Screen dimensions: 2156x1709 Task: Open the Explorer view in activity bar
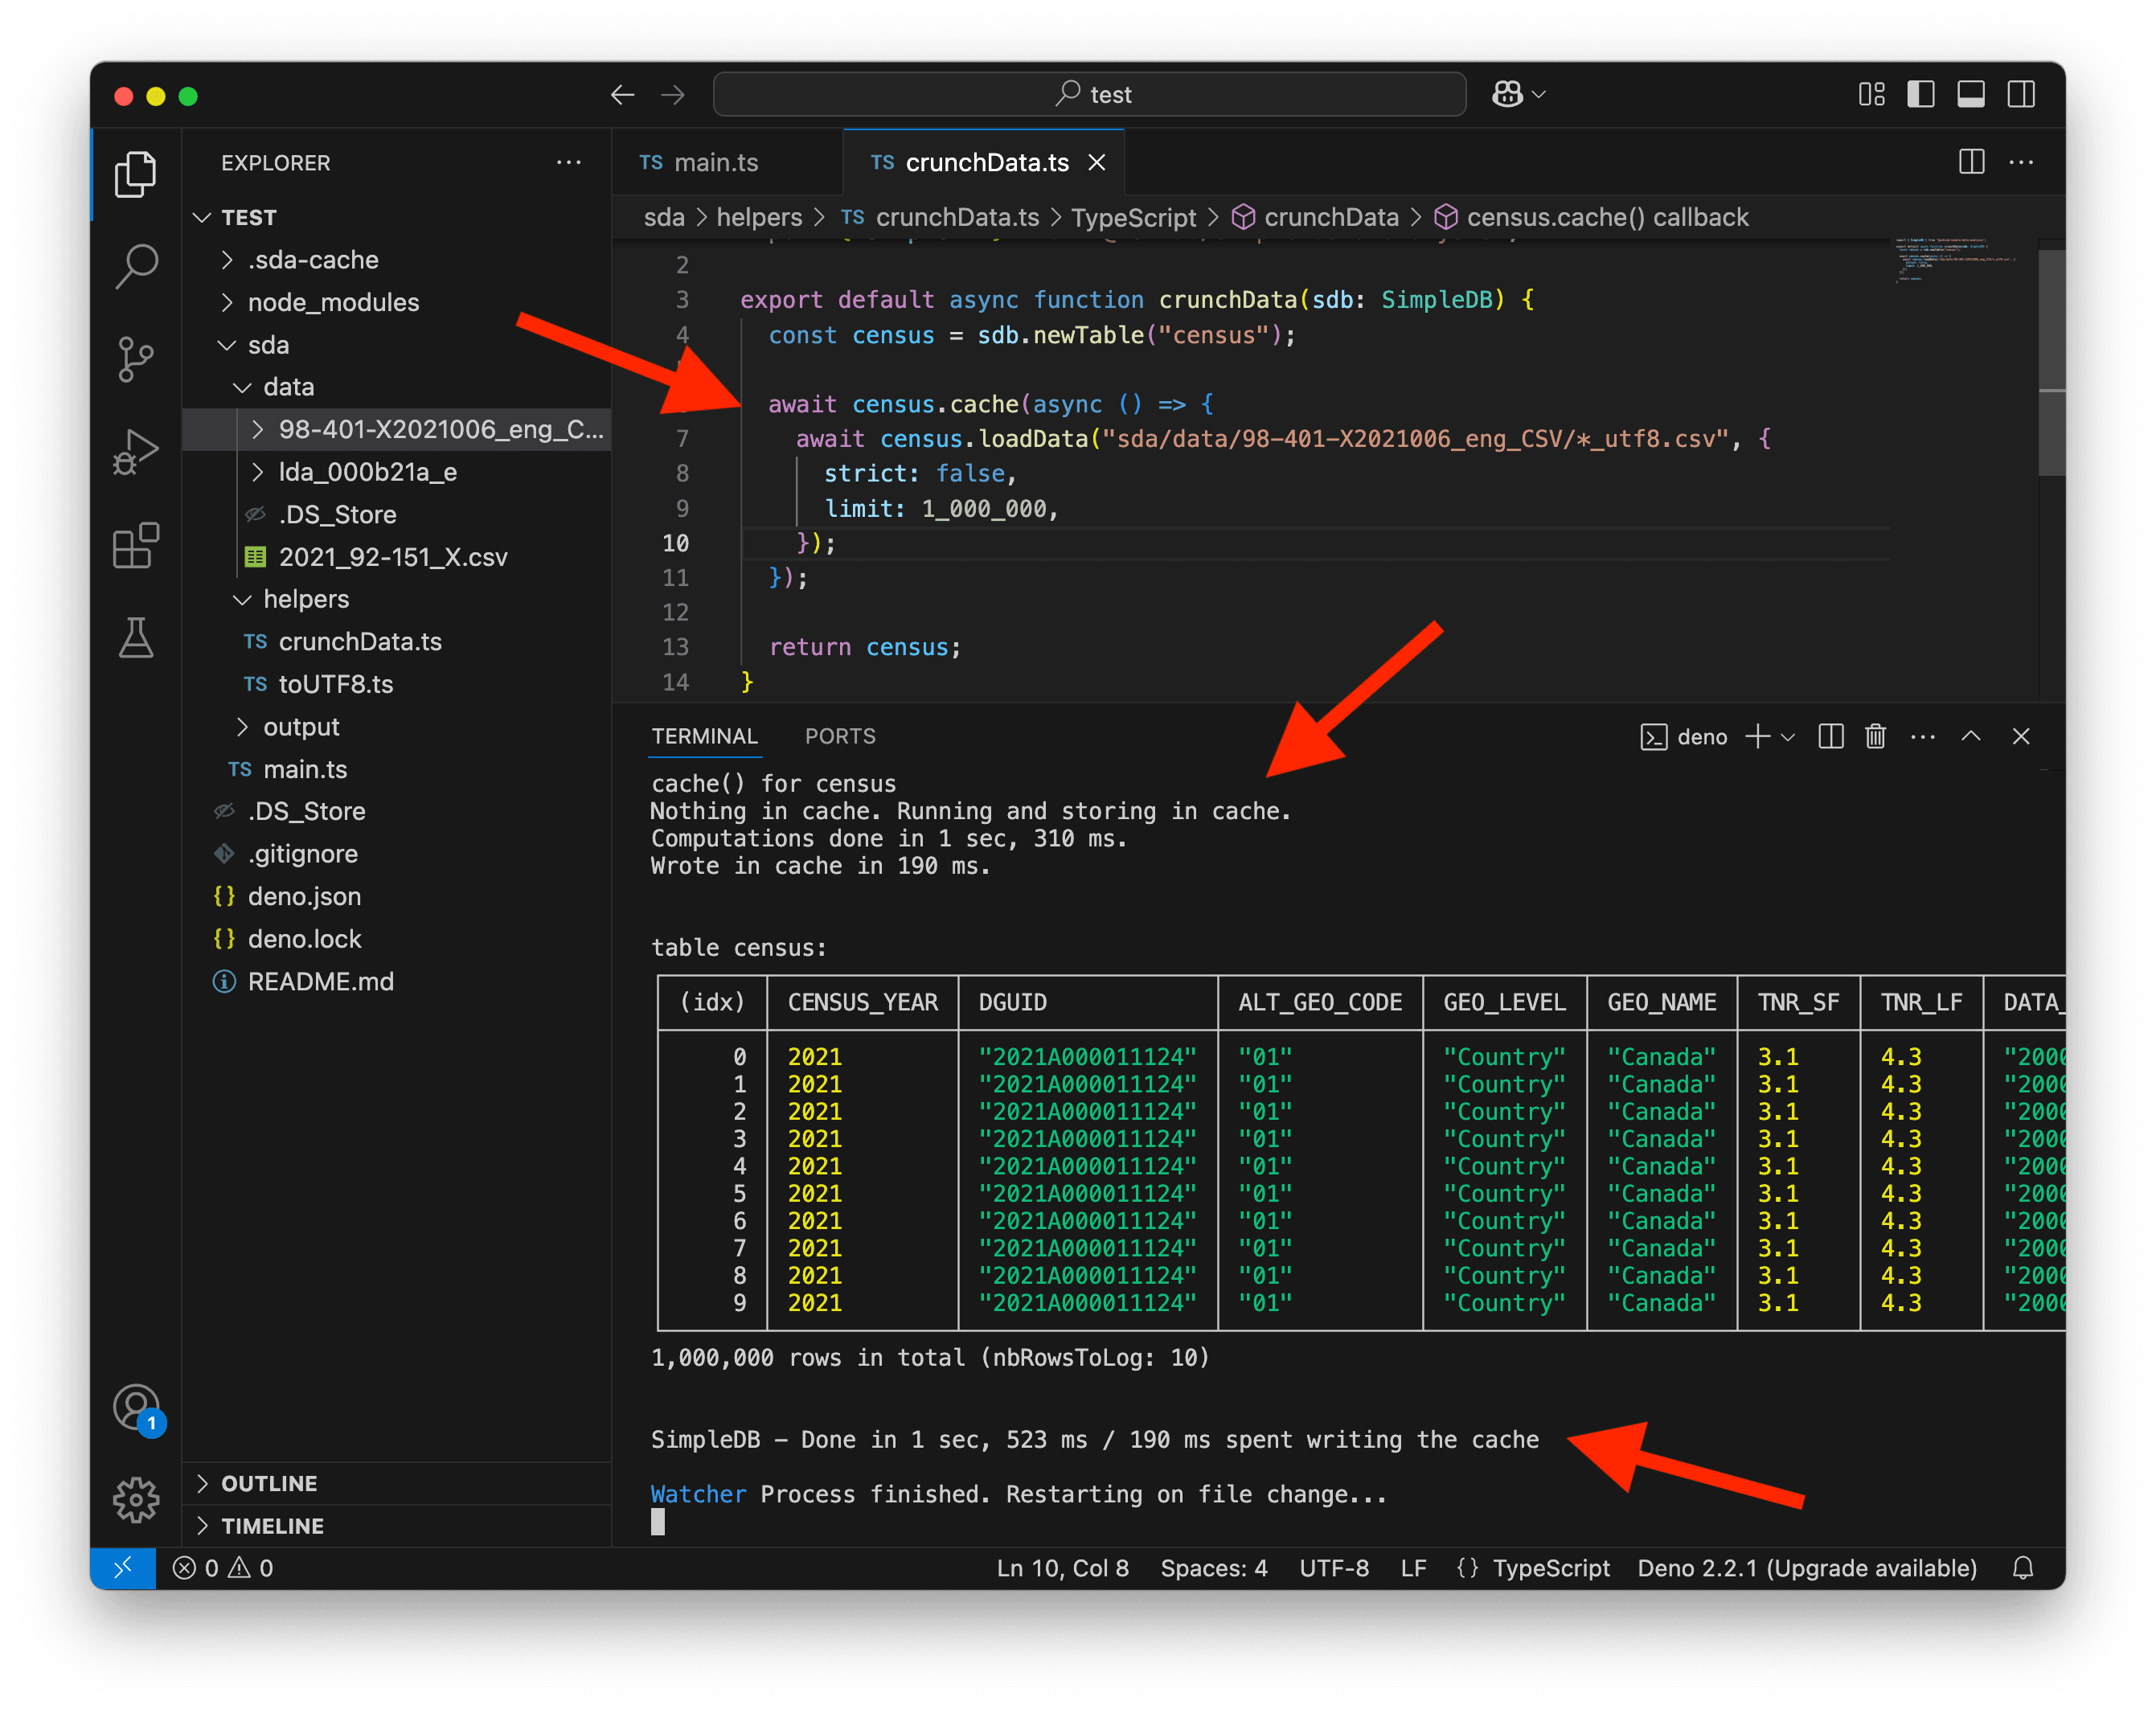click(x=135, y=175)
